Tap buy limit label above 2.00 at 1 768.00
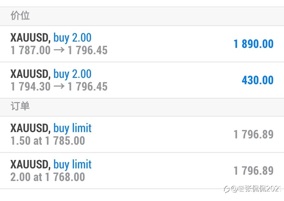Screen dimensions: 284x201 (x=72, y=165)
